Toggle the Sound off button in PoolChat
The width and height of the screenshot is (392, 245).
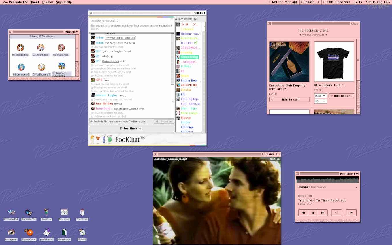point(164,122)
